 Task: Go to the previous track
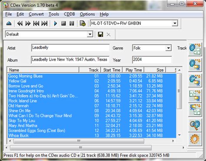tap(36, 23)
